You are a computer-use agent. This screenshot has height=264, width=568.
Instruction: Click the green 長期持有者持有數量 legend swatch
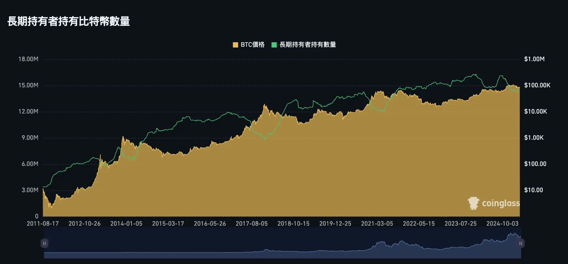tap(274, 45)
